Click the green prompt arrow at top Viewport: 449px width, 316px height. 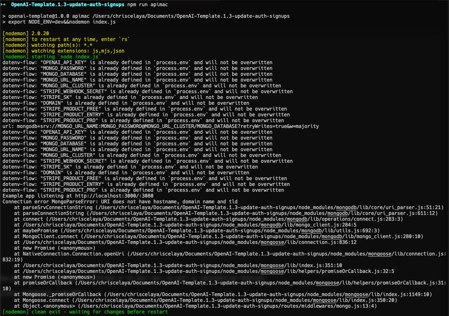(x=4, y=3)
